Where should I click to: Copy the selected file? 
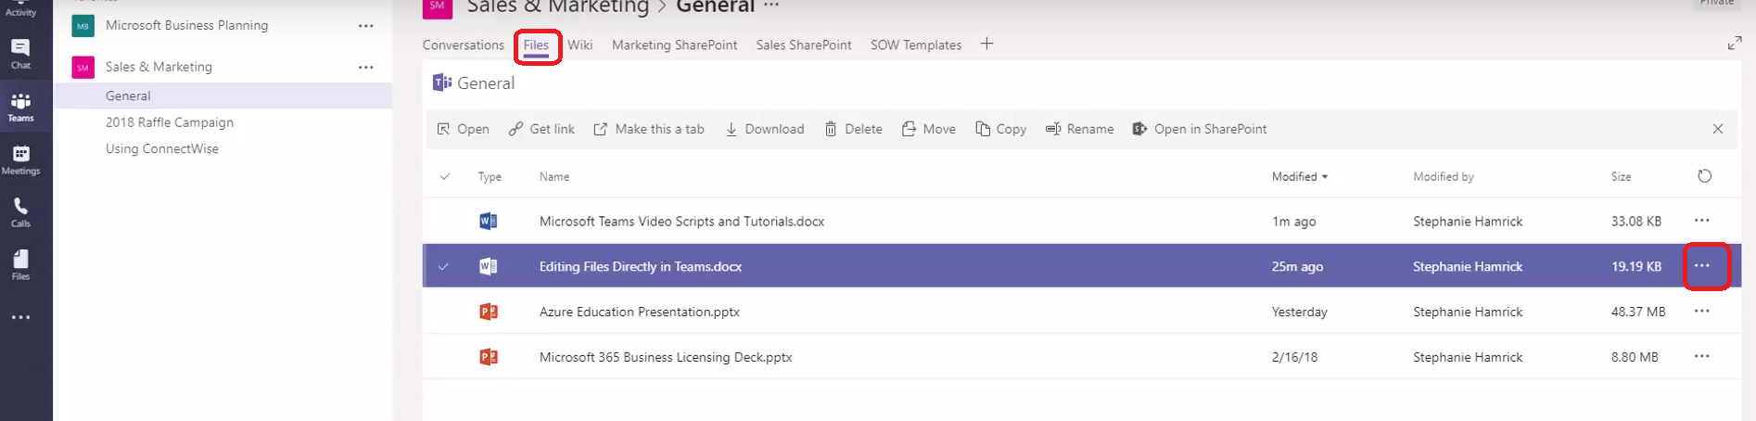(x=1000, y=129)
